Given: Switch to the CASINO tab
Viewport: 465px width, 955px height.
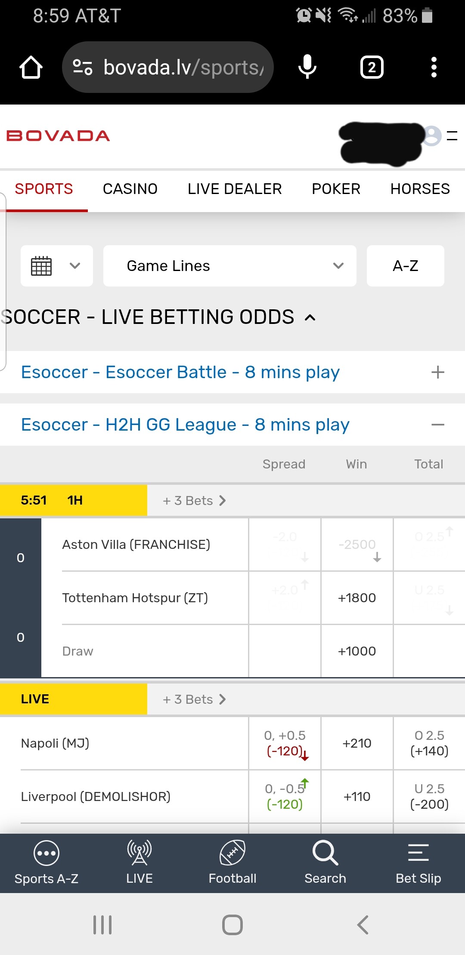Looking at the screenshot, I should (130, 189).
